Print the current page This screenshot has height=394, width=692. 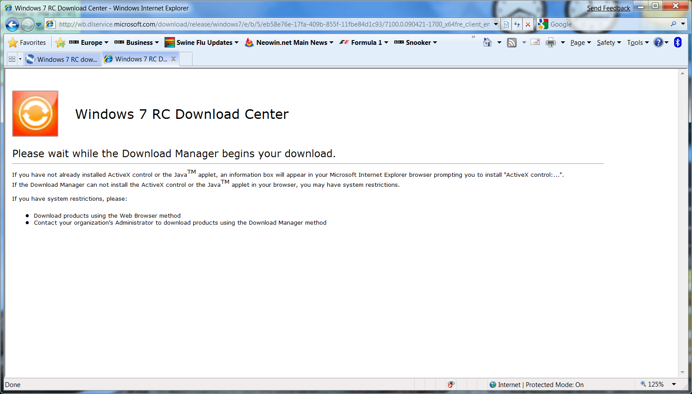click(x=551, y=43)
